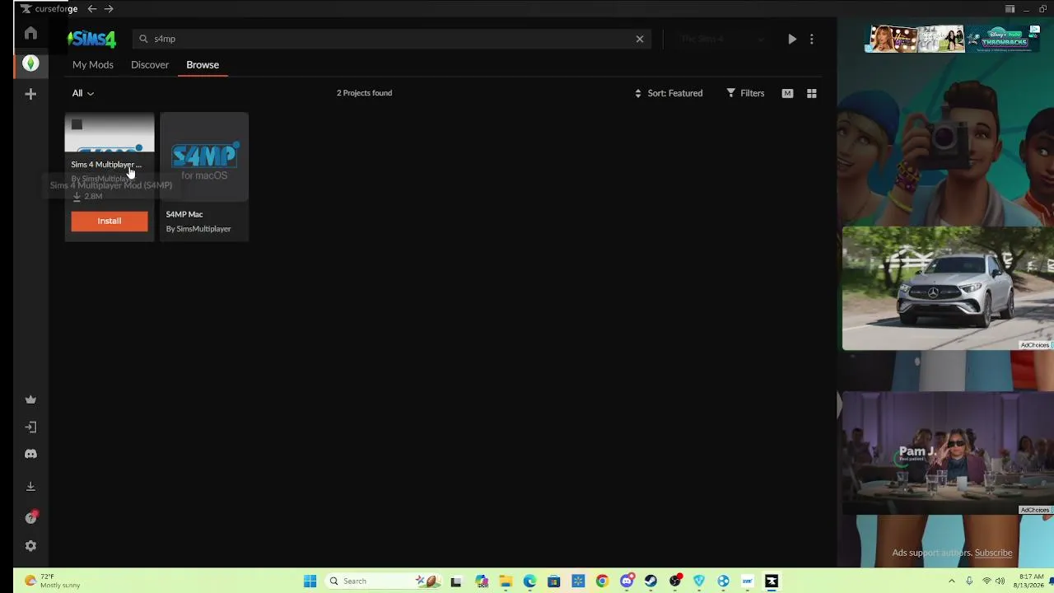The height and width of the screenshot is (593, 1054).
Task: Tick the checkbox on Sims 4 Multiplayer card
Action: pos(77,124)
